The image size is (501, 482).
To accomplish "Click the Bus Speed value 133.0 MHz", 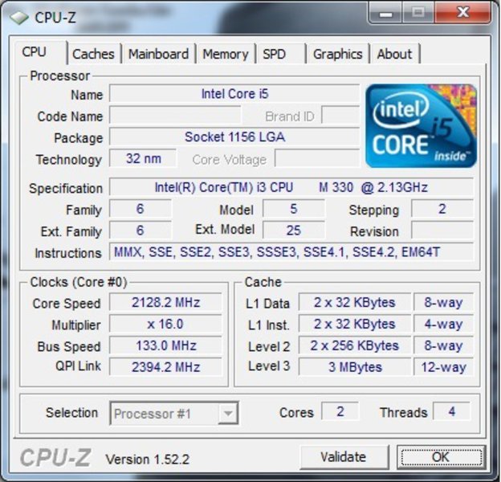I will 165,345.
